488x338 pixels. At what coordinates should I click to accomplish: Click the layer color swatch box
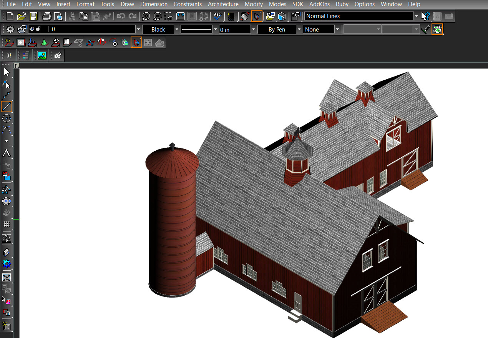(x=45, y=29)
